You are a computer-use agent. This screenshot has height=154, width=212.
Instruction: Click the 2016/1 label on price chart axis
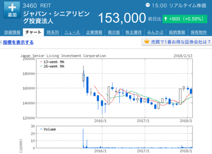point(100,121)
